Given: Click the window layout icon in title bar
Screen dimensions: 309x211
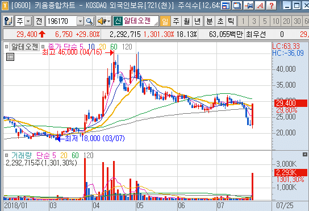Looking at the screenshot, I should pos(226,6).
